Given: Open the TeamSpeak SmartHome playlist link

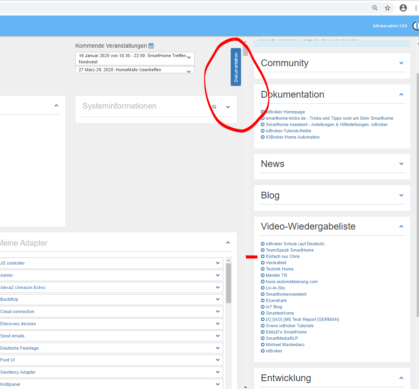Looking at the screenshot, I should point(290,250).
